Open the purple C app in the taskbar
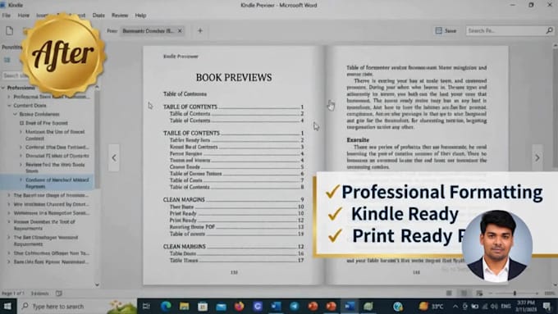The height and width of the screenshot is (314, 558). tap(258, 306)
